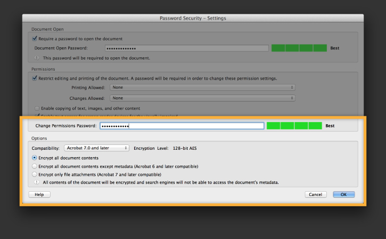Open the Printing Allowed dropdown
This screenshot has width=386, height=239.
pyautogui.click(x=202, y=88)
